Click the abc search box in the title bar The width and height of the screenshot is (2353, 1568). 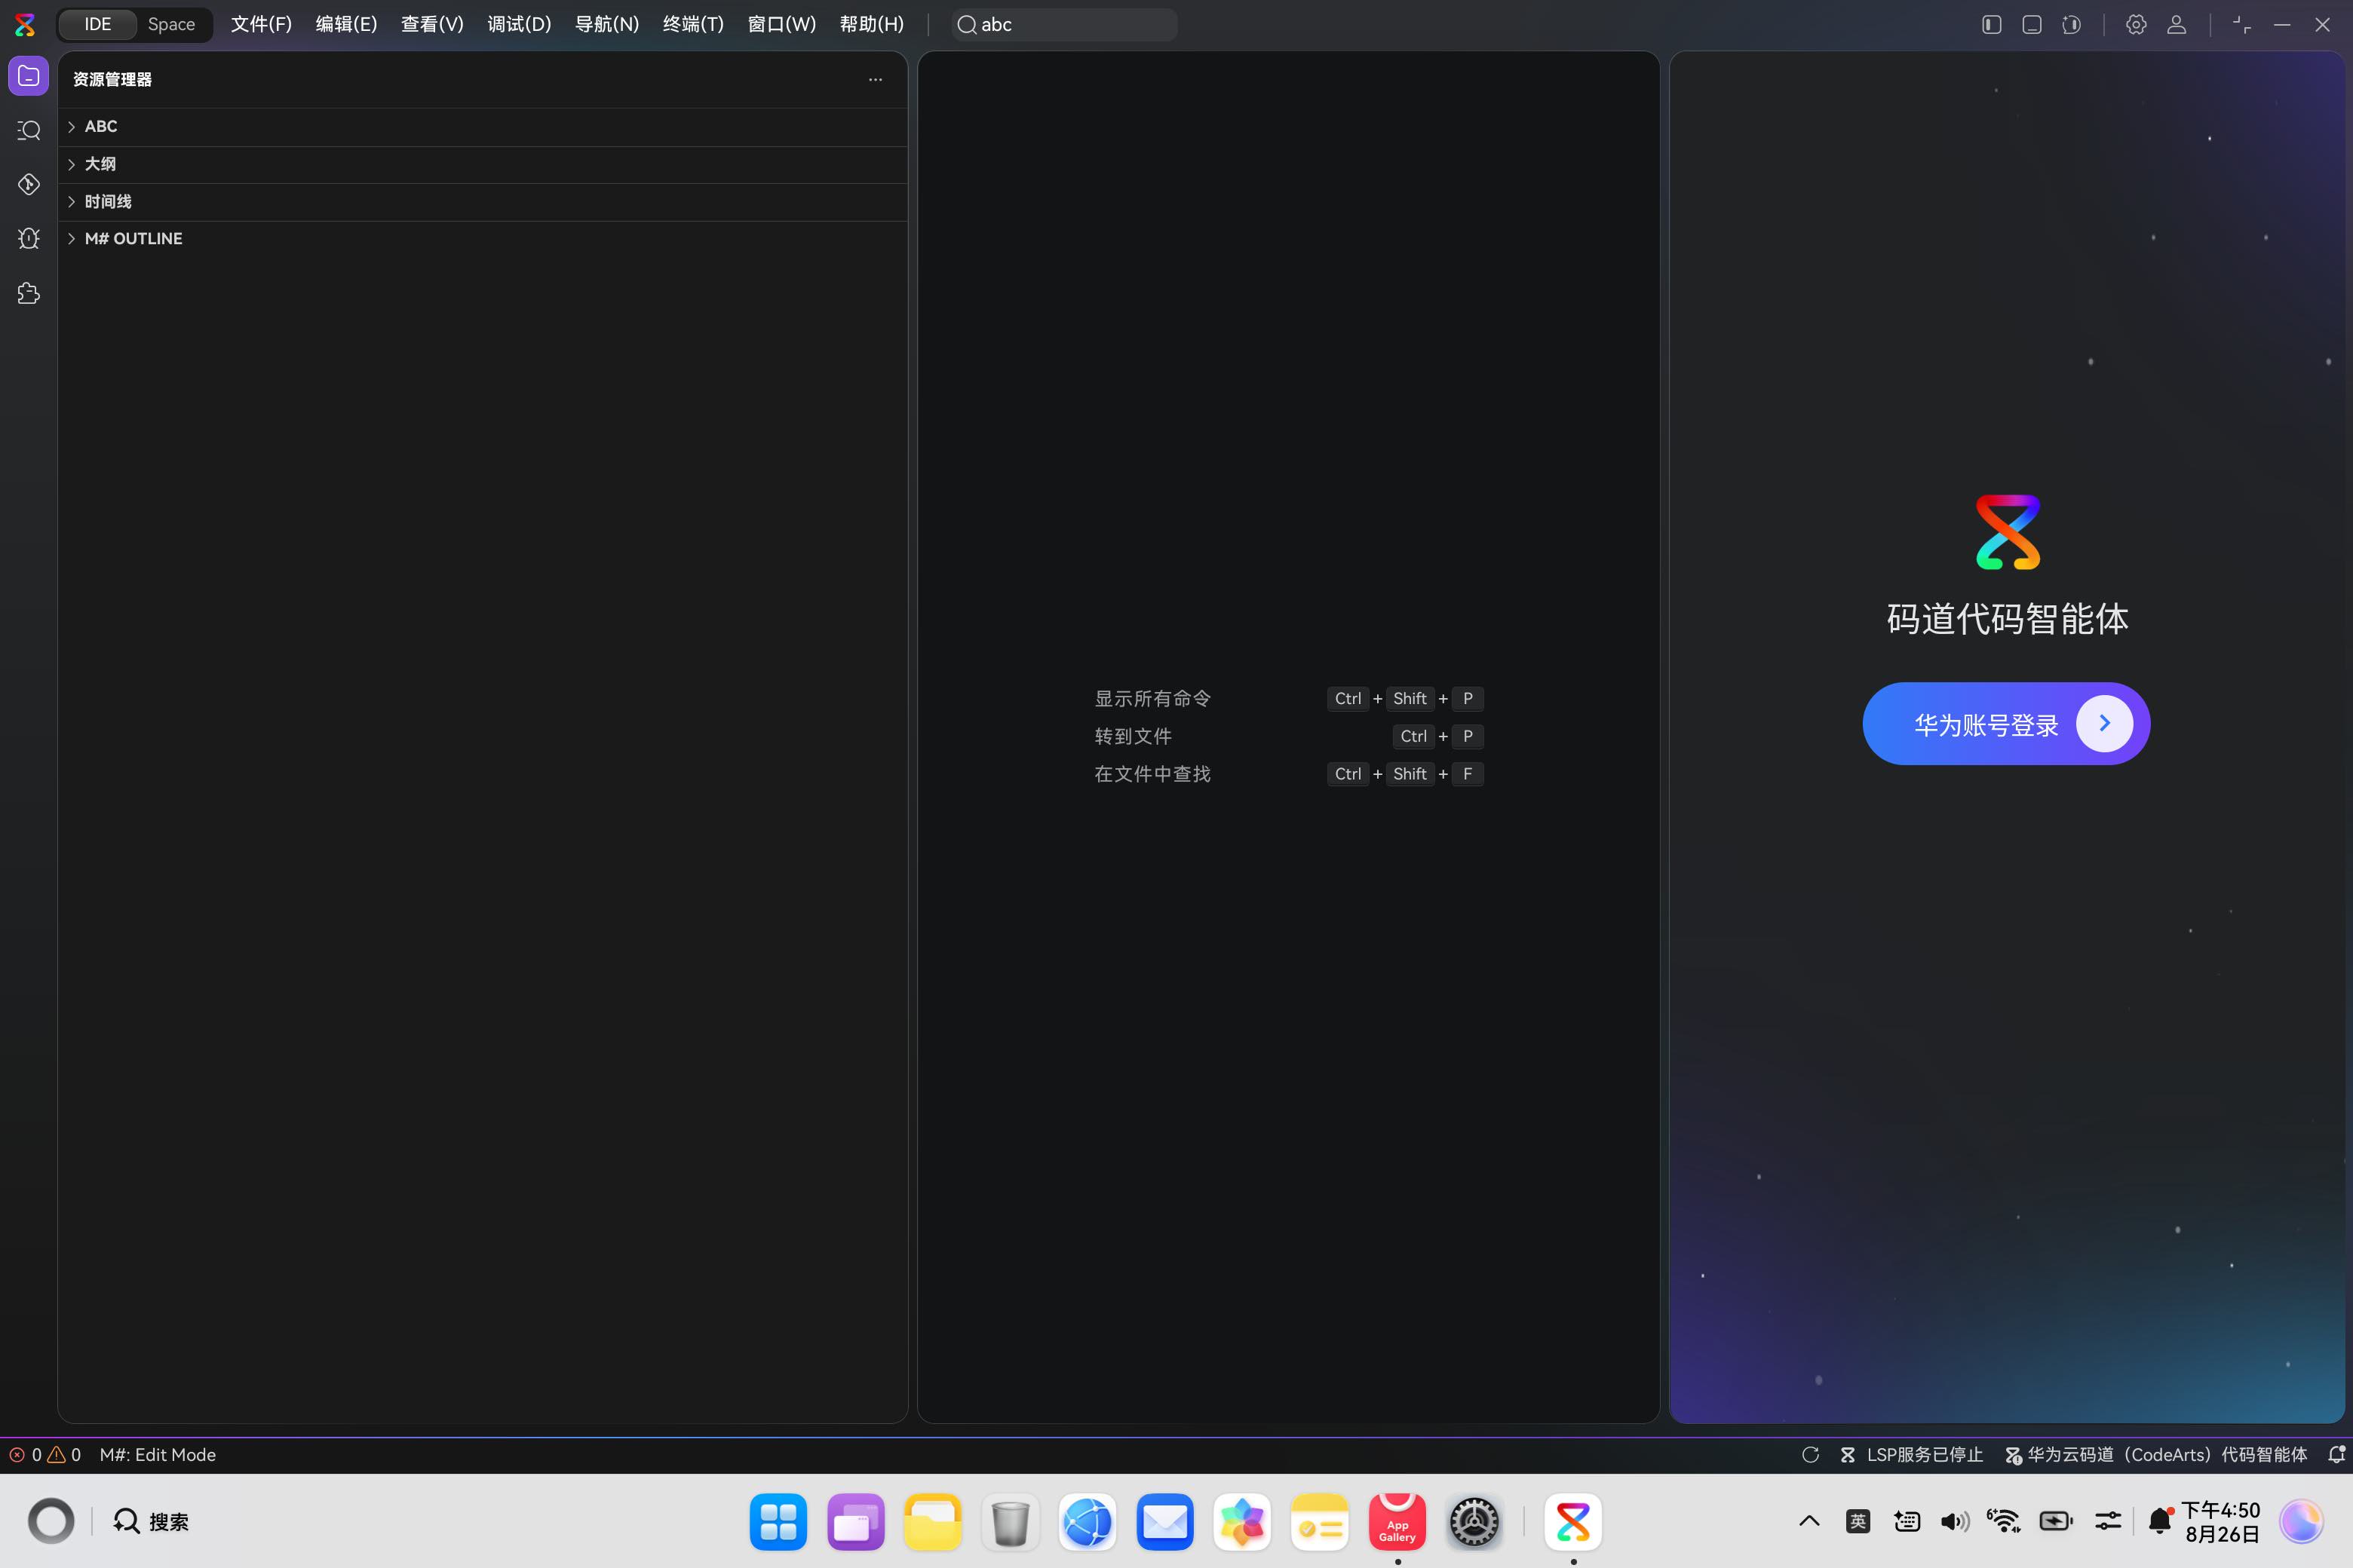pos(1064,24)
